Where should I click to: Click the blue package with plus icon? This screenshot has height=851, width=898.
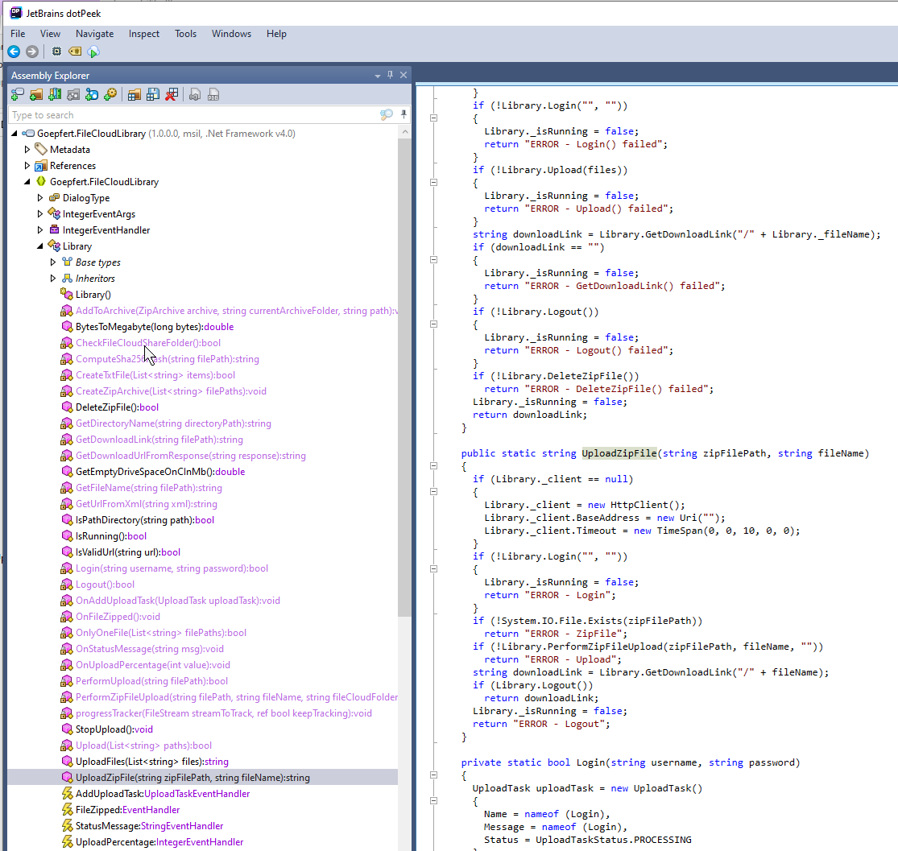(x=92, y=94)
